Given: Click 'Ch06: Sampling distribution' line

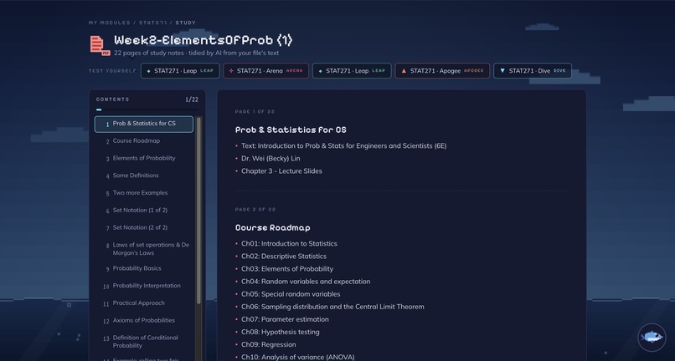Looking at the screenshot, I should pyautogui.click(x=332, y=307).
